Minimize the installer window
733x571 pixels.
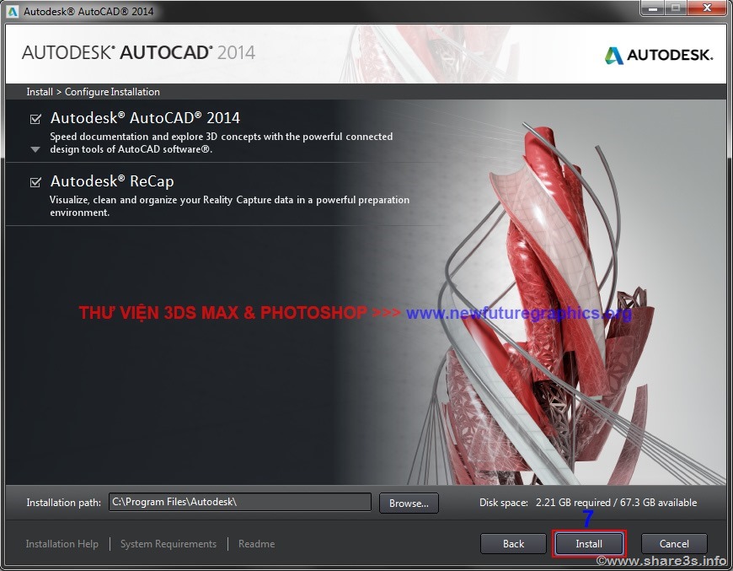click(654, 8)
